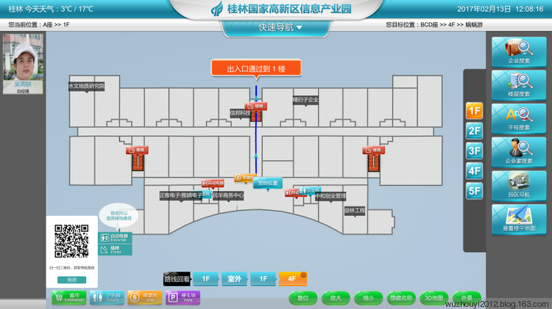This screenshot has width=552, height=309.
Task: Toggle label visibility with 隐藏名称 button
Action: point(401,298)
